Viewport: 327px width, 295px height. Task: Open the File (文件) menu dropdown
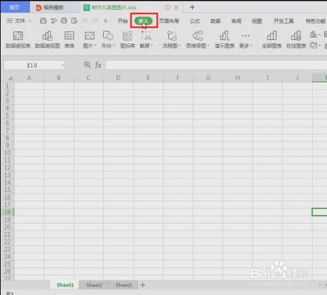pos(20,21)
